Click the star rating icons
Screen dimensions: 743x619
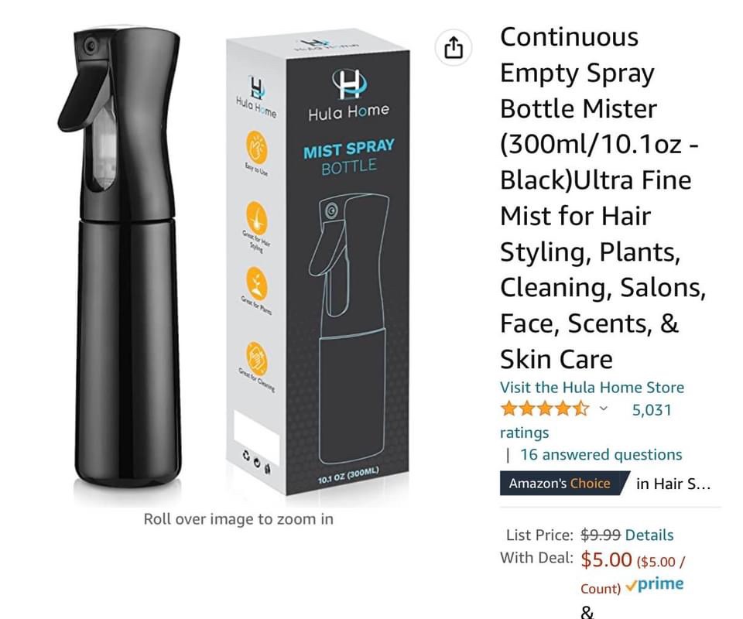pos(544,409)
